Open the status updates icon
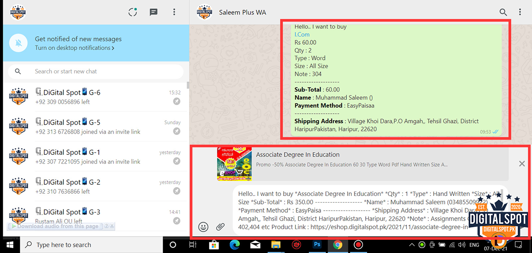Screen dimensions: 532x253 coord(133,12)
